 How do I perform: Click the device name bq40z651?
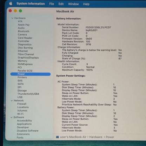[x=92, y=30]
